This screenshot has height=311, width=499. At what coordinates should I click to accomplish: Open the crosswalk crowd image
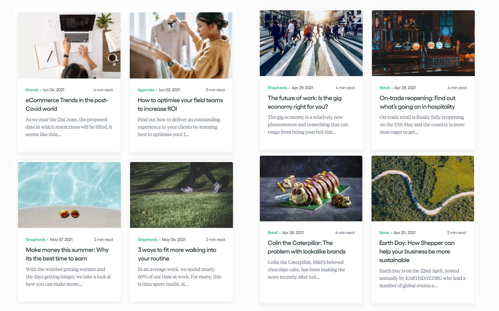pos(311,43)
